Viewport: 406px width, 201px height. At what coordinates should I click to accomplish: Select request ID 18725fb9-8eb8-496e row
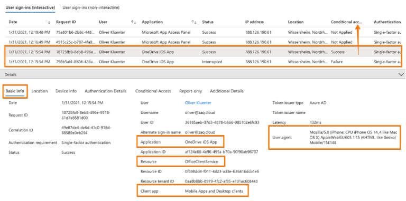(203, 52)
